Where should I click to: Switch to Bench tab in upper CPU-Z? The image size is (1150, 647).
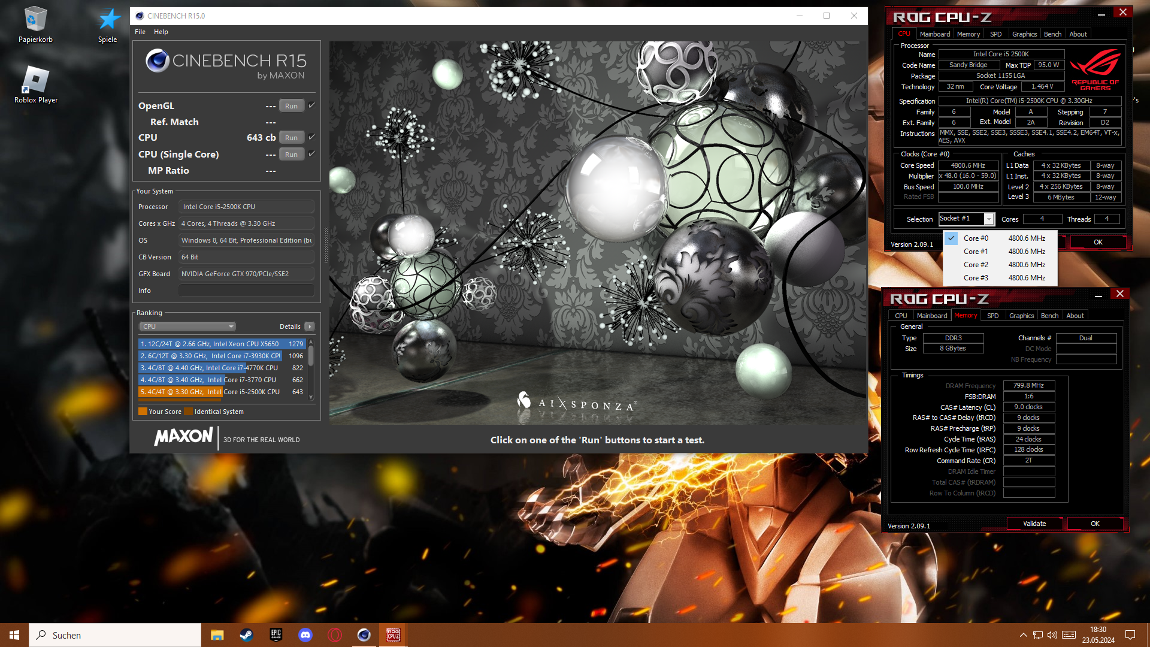click(1052, 34)
